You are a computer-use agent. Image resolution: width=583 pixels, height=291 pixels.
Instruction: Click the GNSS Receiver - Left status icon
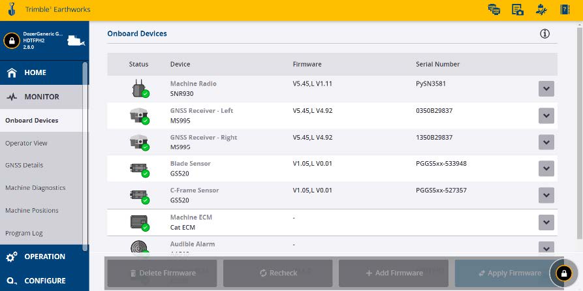click(x=140, y=116)
